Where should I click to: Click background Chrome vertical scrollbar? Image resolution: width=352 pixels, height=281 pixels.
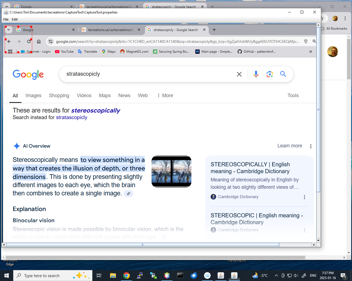point(349,59)
